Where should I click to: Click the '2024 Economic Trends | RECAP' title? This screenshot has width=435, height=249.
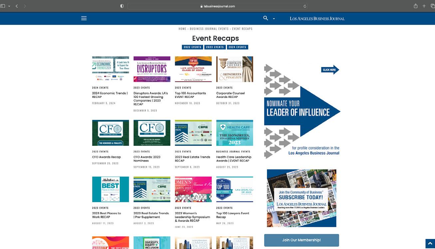(x=110, y=95)
